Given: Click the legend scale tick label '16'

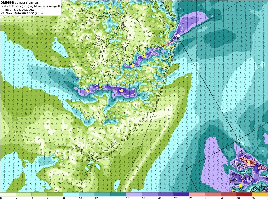Looking at the screenshot, I should [128, 198].
